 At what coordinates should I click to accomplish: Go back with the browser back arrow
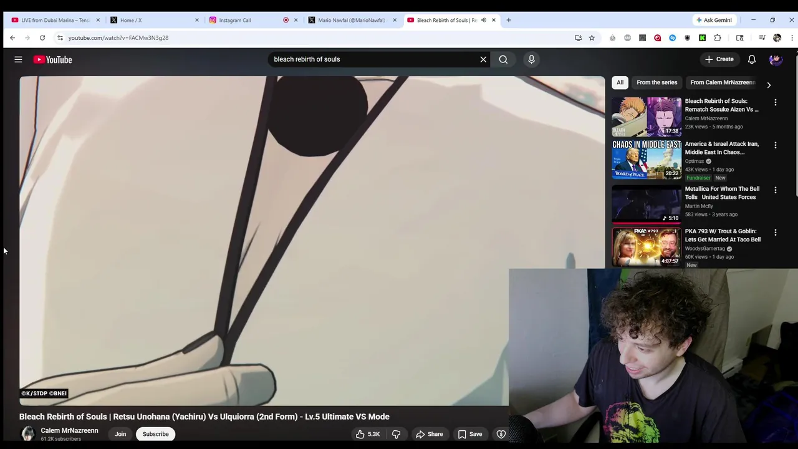click(12, 38)
